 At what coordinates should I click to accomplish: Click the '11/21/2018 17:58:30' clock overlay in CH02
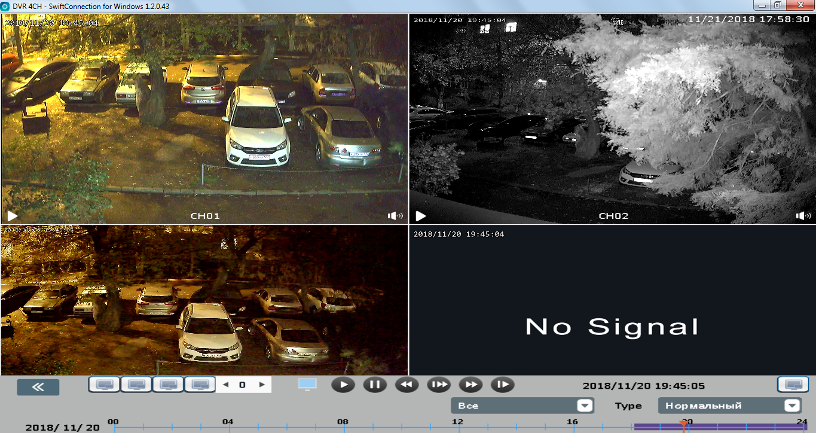tap(748, 19)
